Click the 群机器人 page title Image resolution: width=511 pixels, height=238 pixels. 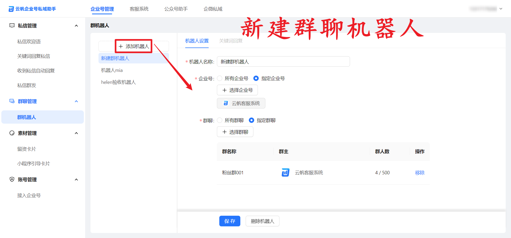click(x=100, y=25)
